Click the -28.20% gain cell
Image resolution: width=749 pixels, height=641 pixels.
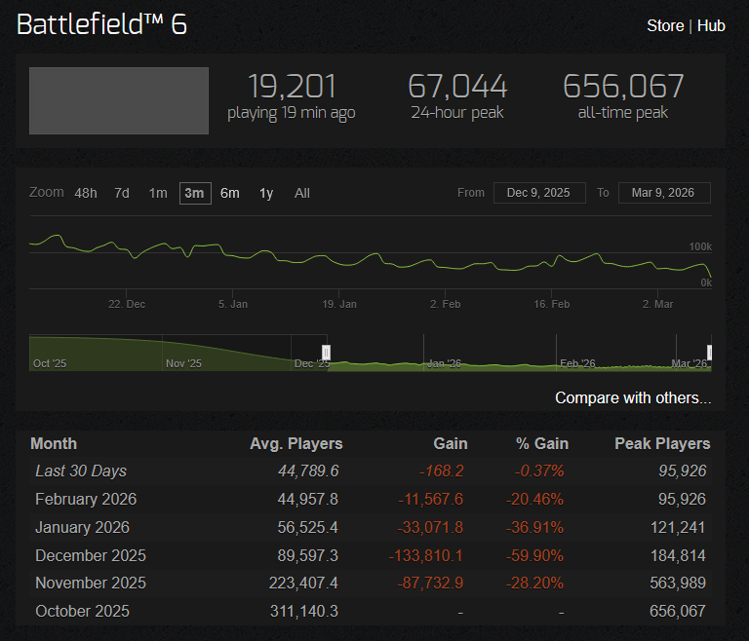[x=535, y=583]
